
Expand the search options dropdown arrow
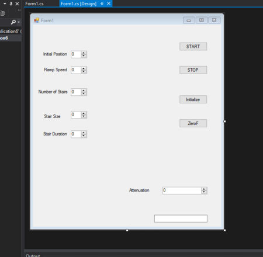19,22
